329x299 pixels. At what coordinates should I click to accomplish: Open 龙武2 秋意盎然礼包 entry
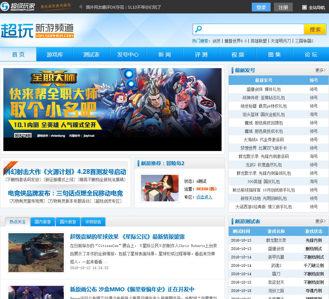click(264, 165)
